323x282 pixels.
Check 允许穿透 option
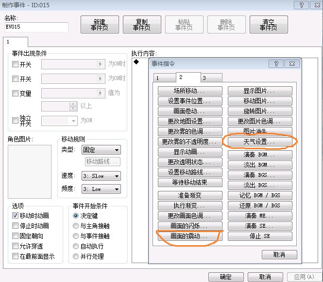pyautogui.click(x=15, y=246)
